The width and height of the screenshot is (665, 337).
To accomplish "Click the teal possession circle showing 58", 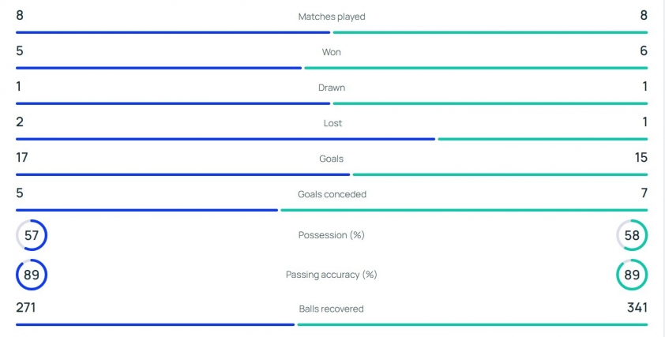I will [x=632, y=235].
